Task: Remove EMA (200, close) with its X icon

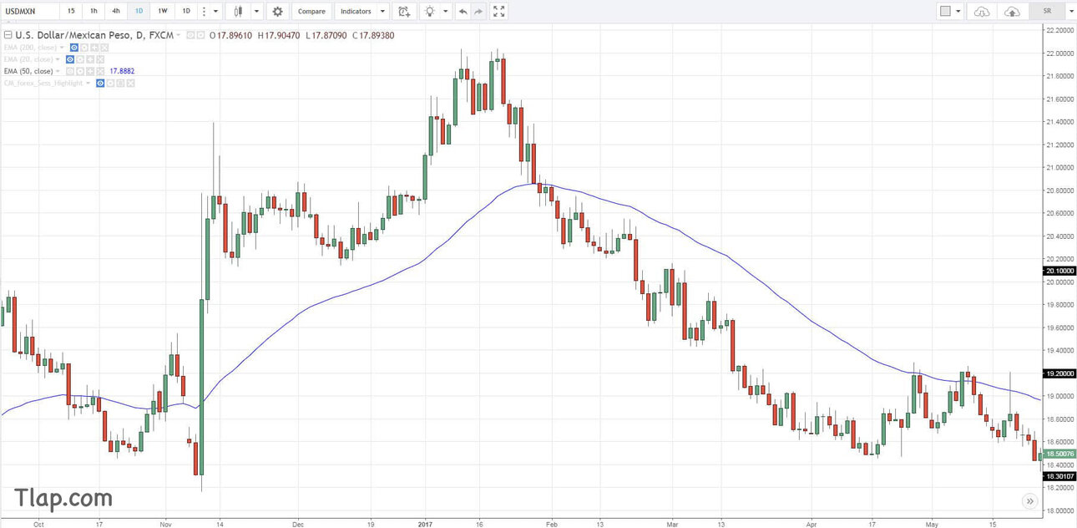Action: click(x=104, y=48)
